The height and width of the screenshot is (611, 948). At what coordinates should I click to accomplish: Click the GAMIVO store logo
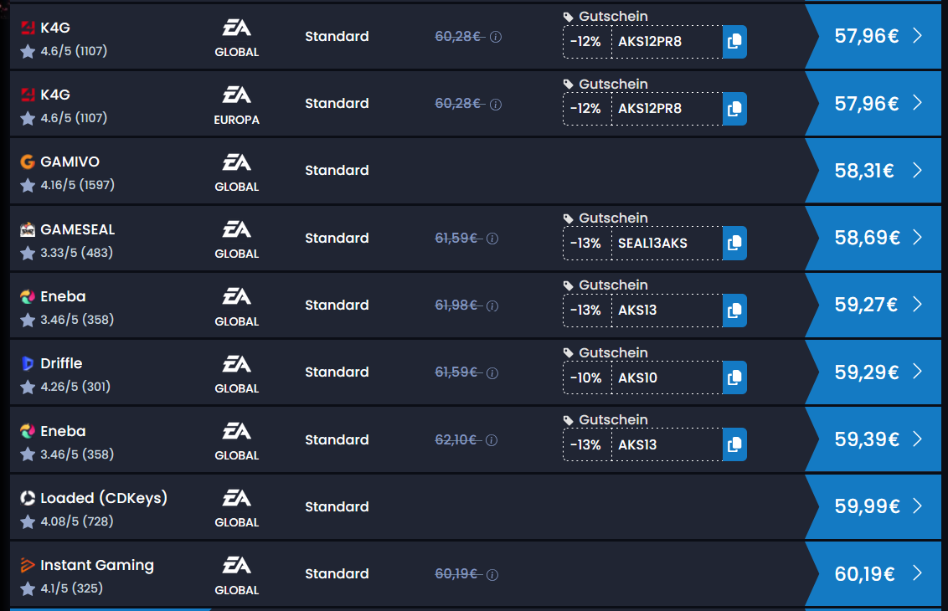tap(27, 162)
